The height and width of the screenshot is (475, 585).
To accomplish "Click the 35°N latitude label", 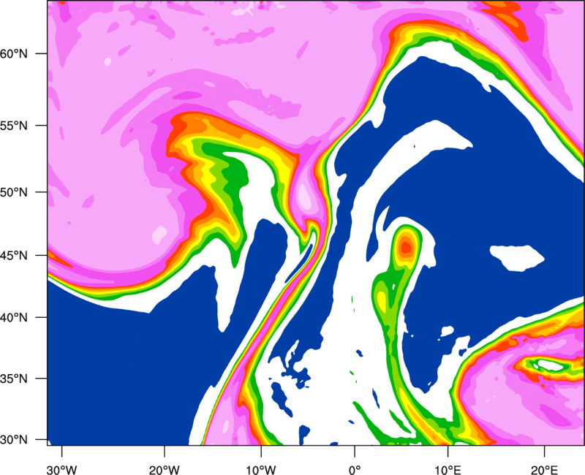I will 14,379.
